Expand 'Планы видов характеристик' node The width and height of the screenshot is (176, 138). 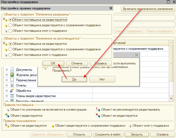tap(7, 96)
